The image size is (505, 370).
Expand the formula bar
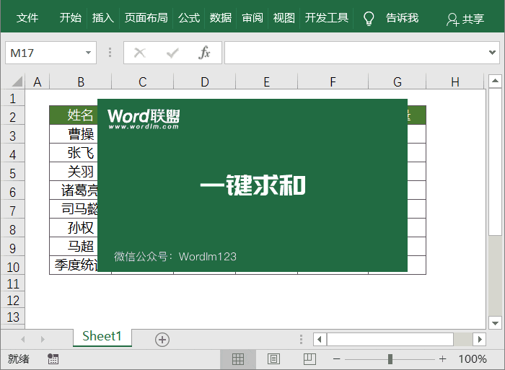coord(493,53)
